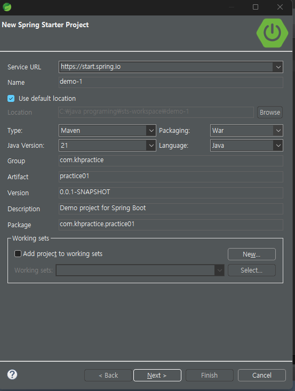
Task: Click the greyed-out Location path field
Action: pyautogui.click(x=156, y=112)
